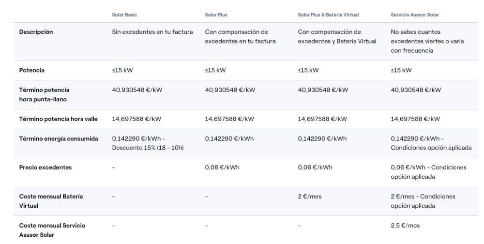The width and height of the screenshot is (484, 244).
Task: Click Solar Plus 0,06 €/kWh excedentes cell
Action: (x=222, y=168)
